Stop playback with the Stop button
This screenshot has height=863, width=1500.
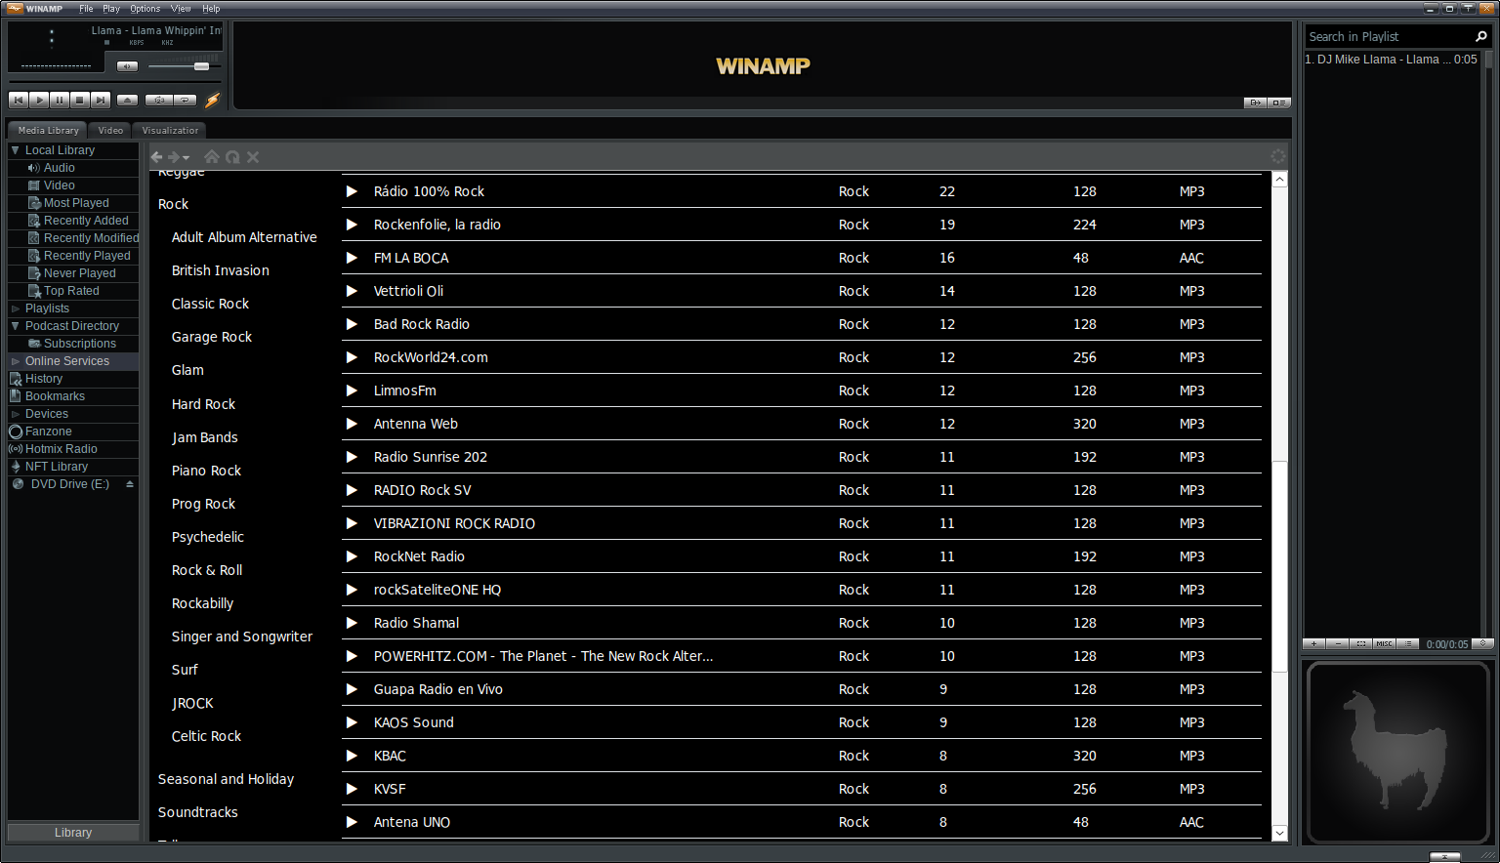(80, 100)
